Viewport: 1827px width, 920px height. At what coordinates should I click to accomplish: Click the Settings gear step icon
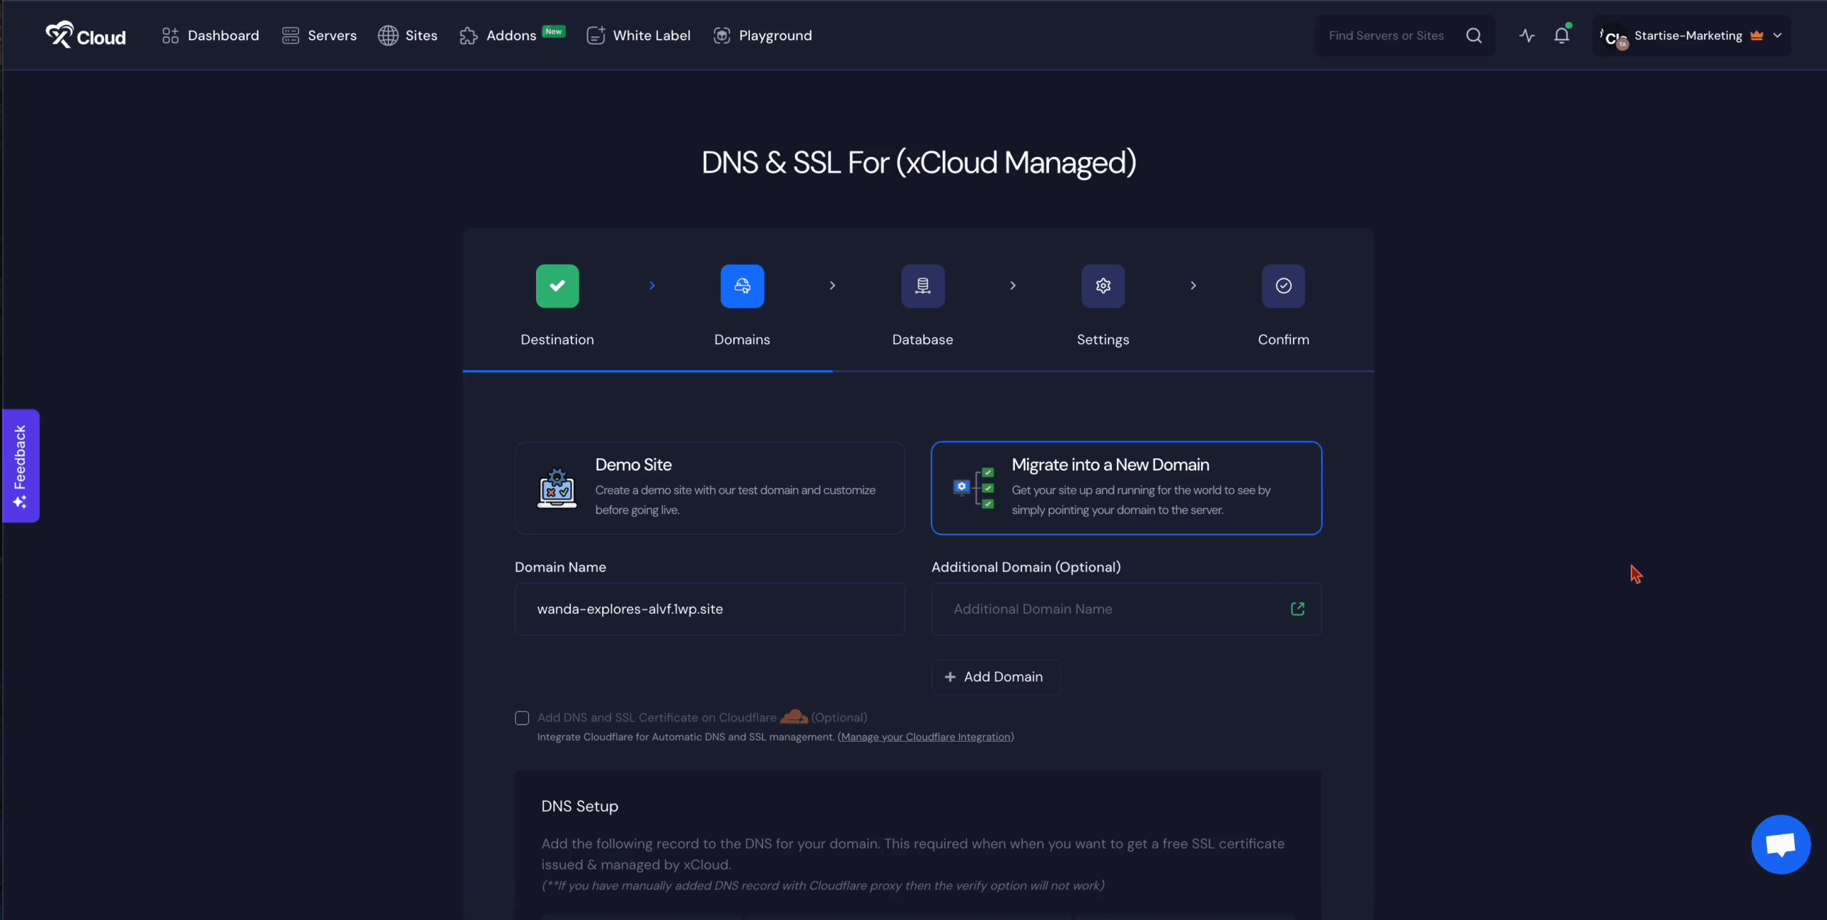point(1103,286)
